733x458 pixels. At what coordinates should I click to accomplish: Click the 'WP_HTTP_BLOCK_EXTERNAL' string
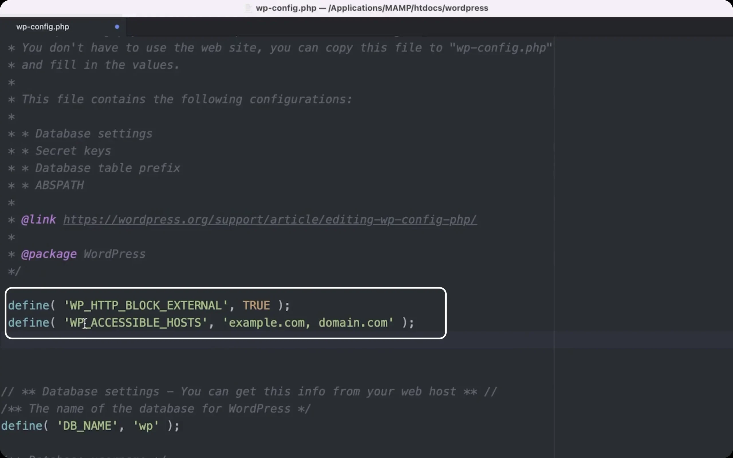coord(146,305)
